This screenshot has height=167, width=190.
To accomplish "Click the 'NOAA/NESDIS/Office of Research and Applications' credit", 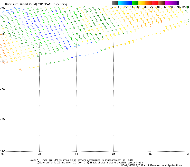I will click(151, 165).
